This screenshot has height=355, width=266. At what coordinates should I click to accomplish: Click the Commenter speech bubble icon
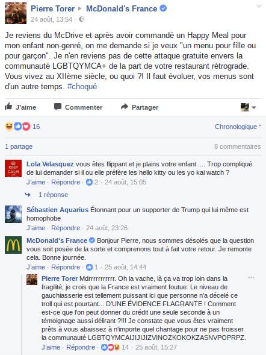coord(58,107)
